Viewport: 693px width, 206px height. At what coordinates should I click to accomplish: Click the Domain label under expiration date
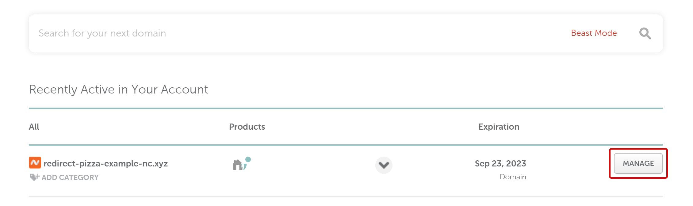point(513,177)
